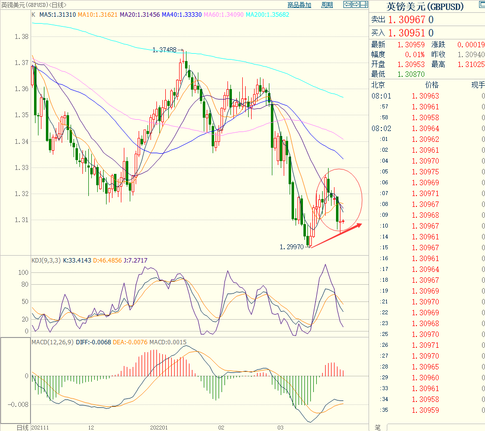Select the 笔 tab under the tick list
Viewport: 485px width, 431px height.
tap(377, 427)
